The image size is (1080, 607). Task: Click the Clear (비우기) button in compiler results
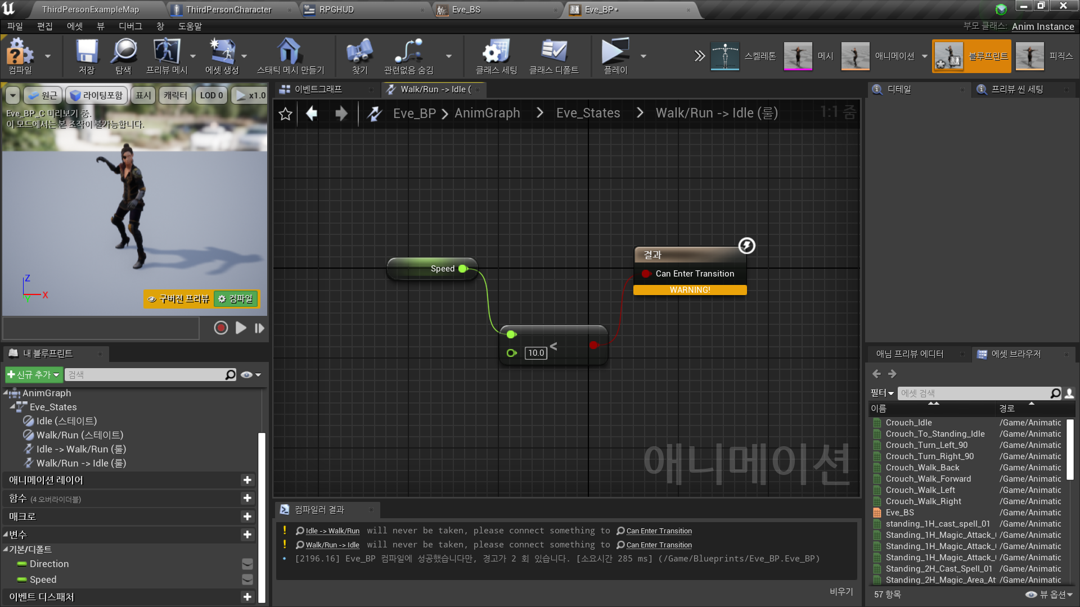point(841,591)
